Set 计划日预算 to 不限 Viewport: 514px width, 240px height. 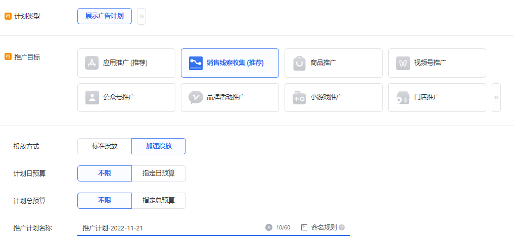[x=105, y=173]
